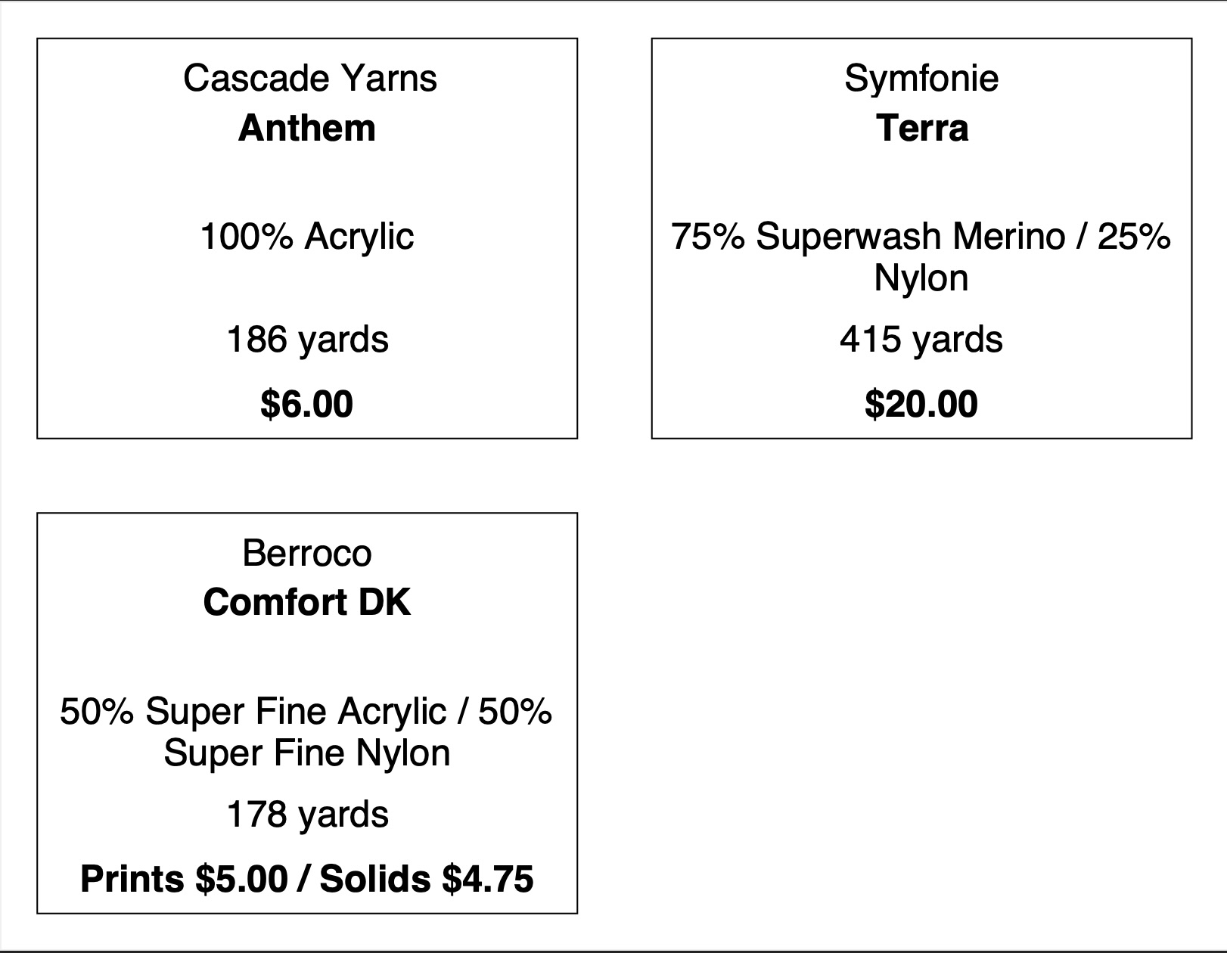Click the Super Fine Nylon text line
Image resolution: width=1227 pixels, height=953 pixels.
(x=307, y=753)
